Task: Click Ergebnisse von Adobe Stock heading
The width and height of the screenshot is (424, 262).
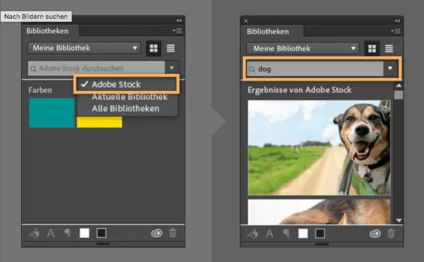Action: click(x=299, y=90)
